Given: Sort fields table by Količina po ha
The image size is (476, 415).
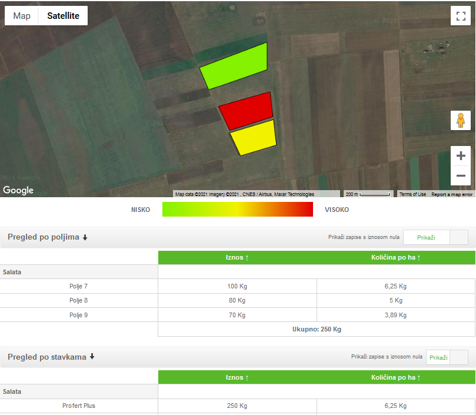Looking at the screenshot, I should 395,258.
